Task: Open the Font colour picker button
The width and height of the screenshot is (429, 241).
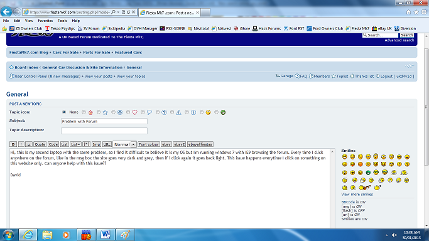Action: 149,144
